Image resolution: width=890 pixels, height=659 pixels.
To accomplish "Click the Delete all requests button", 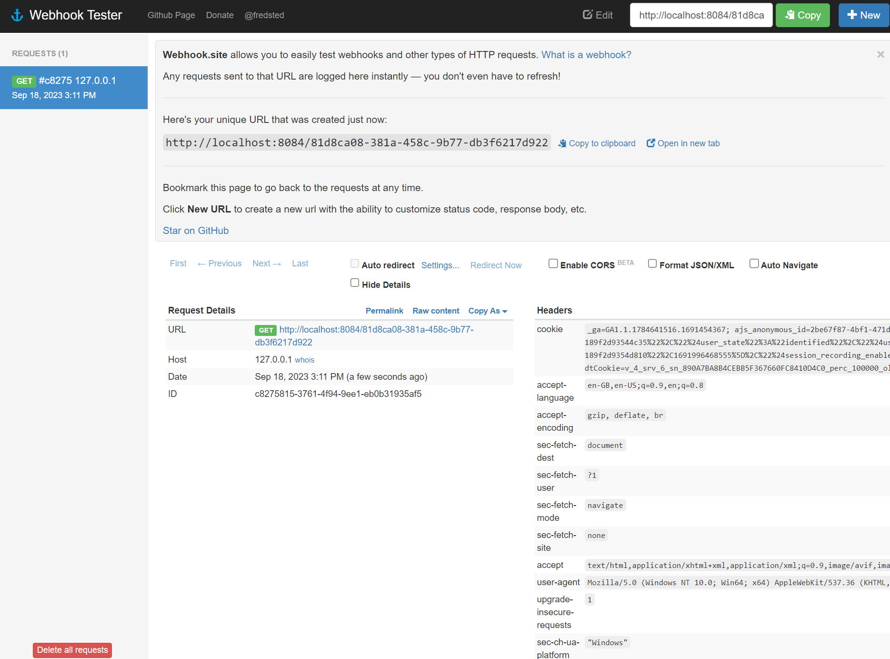I will click(72, 650).
